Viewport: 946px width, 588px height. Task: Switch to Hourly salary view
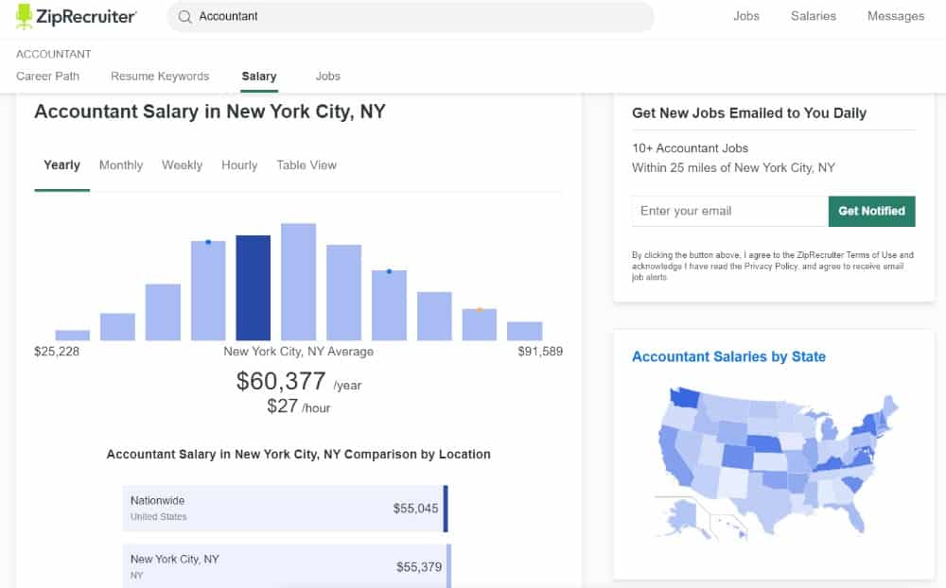(x=239, y=165)
